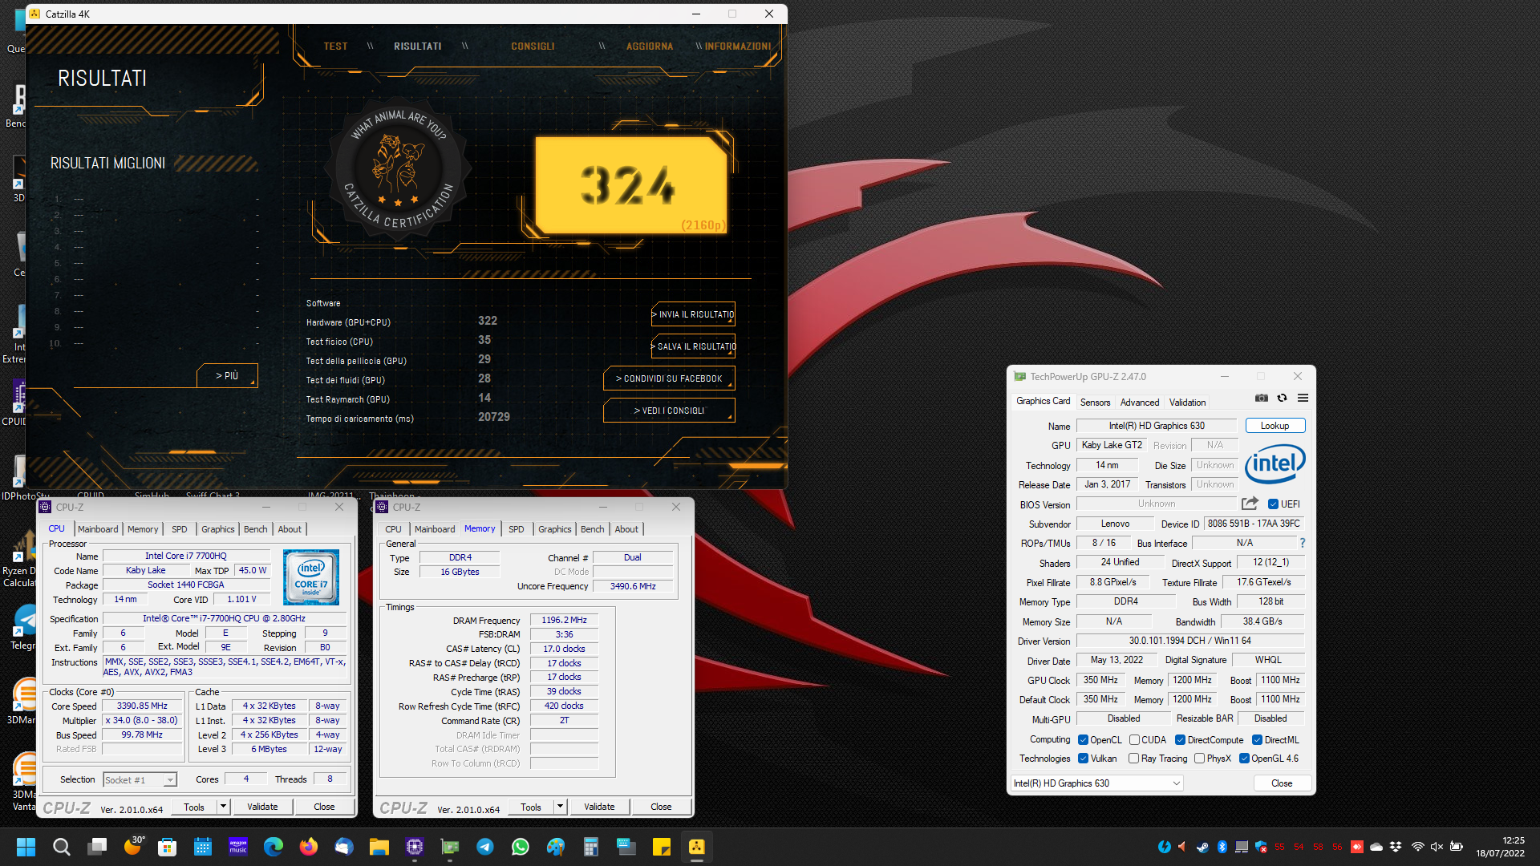Toggle the DirectCompute checkbox

click(1180, 740)
